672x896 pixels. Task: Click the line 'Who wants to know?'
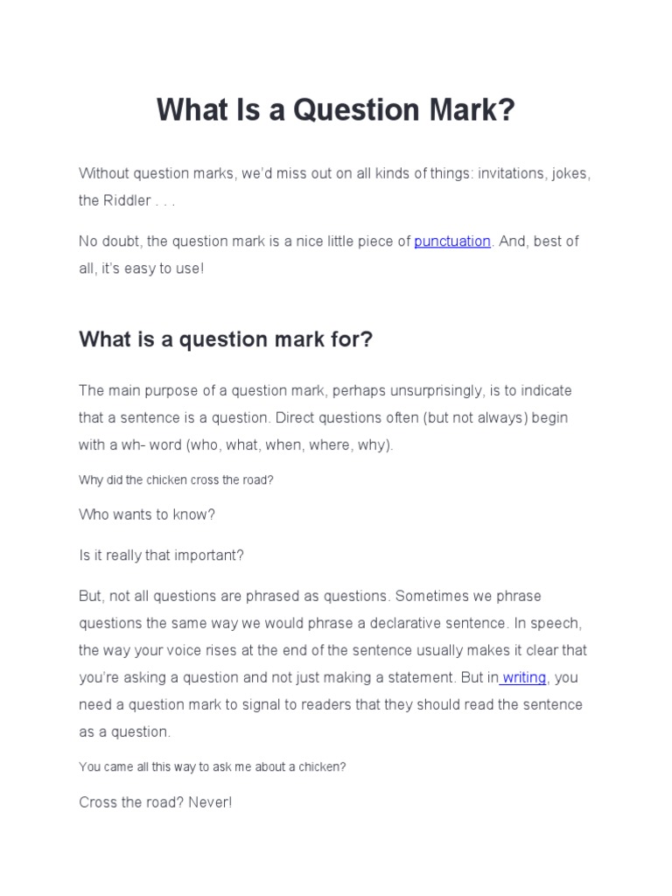tap(147, 514)
